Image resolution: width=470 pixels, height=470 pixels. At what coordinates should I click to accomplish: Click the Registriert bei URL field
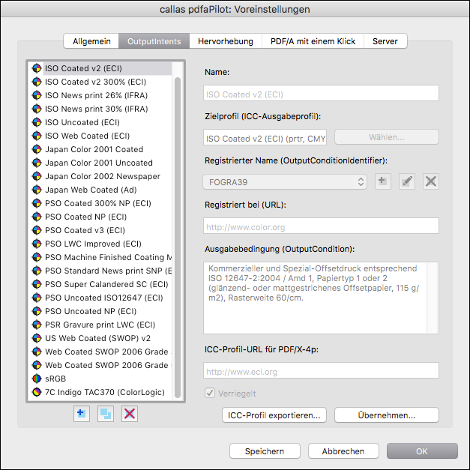click(321, 226)
